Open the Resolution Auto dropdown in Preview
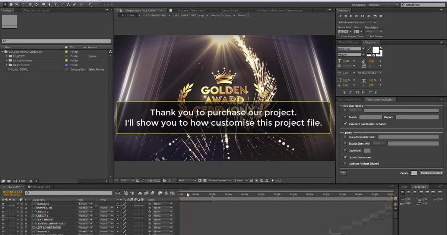Image resolution: width=447 pixels, height=235 pixels. [x=374, y=31]
